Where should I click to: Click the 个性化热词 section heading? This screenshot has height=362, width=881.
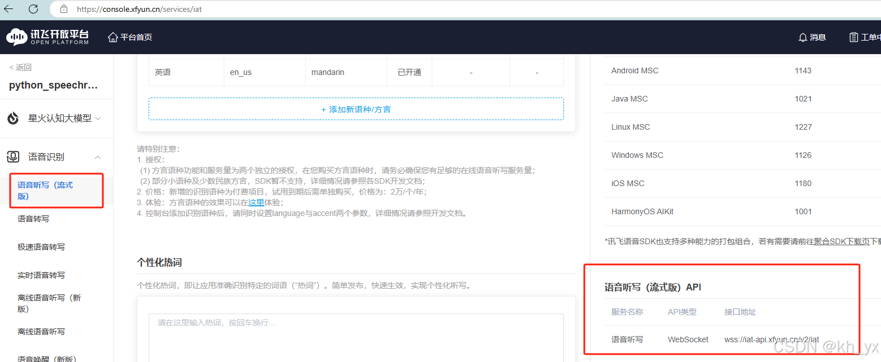click(159, 262)
